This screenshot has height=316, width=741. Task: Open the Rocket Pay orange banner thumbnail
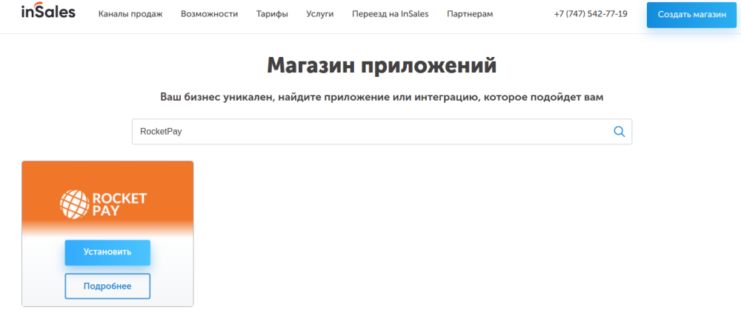pos(107,198)
